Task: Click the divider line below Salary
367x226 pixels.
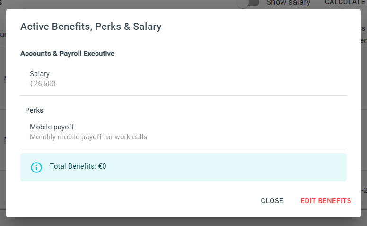Action: tap(183, 95)
